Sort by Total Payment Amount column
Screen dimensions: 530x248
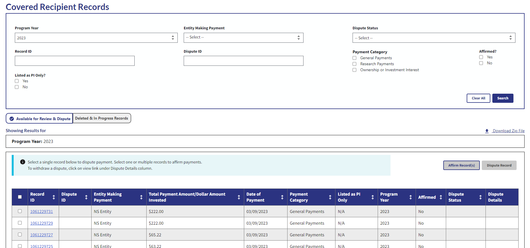[239, 197]
